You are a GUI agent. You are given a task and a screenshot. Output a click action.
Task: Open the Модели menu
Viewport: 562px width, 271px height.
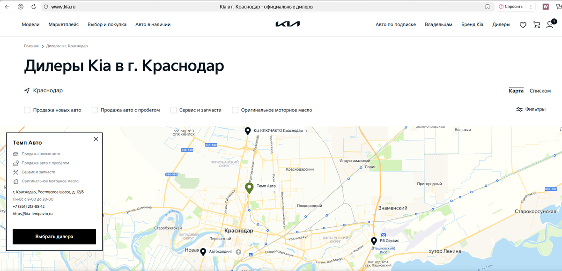[30, 24]
